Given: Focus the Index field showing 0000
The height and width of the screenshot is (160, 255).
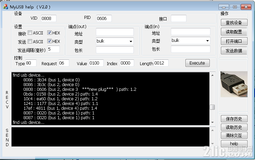Looking at the screenshot, I should click(x=127, y=63).
